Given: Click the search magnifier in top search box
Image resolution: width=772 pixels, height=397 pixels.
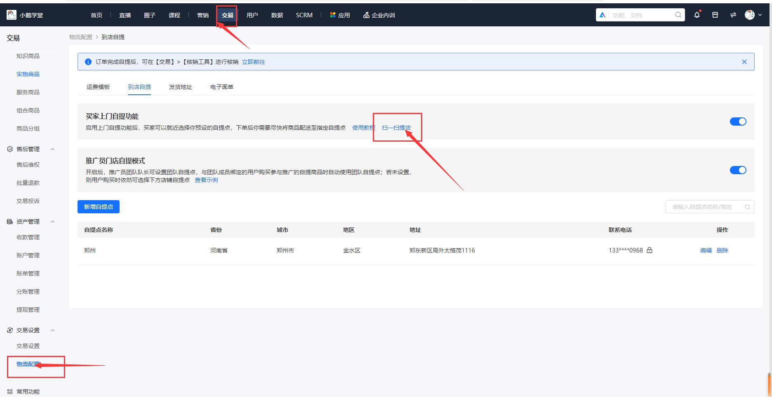Looking at the screenshot, I should point(678,15).
